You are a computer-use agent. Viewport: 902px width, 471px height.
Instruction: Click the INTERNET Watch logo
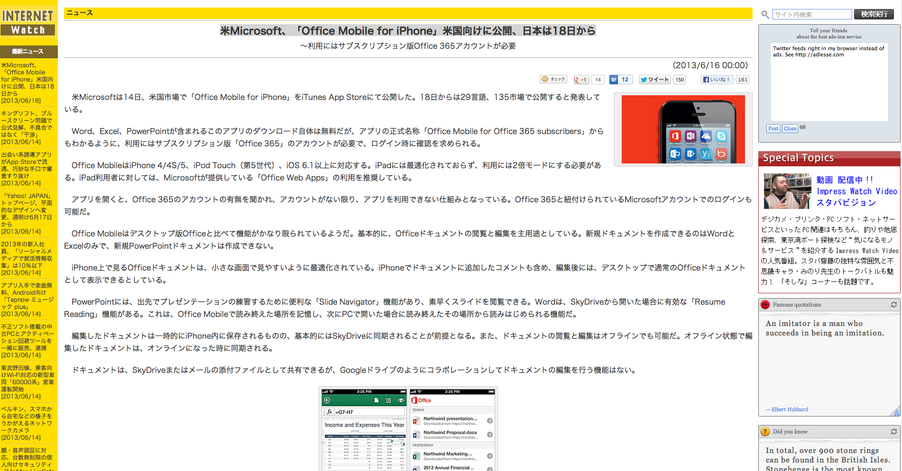click(x=28, y=21)
